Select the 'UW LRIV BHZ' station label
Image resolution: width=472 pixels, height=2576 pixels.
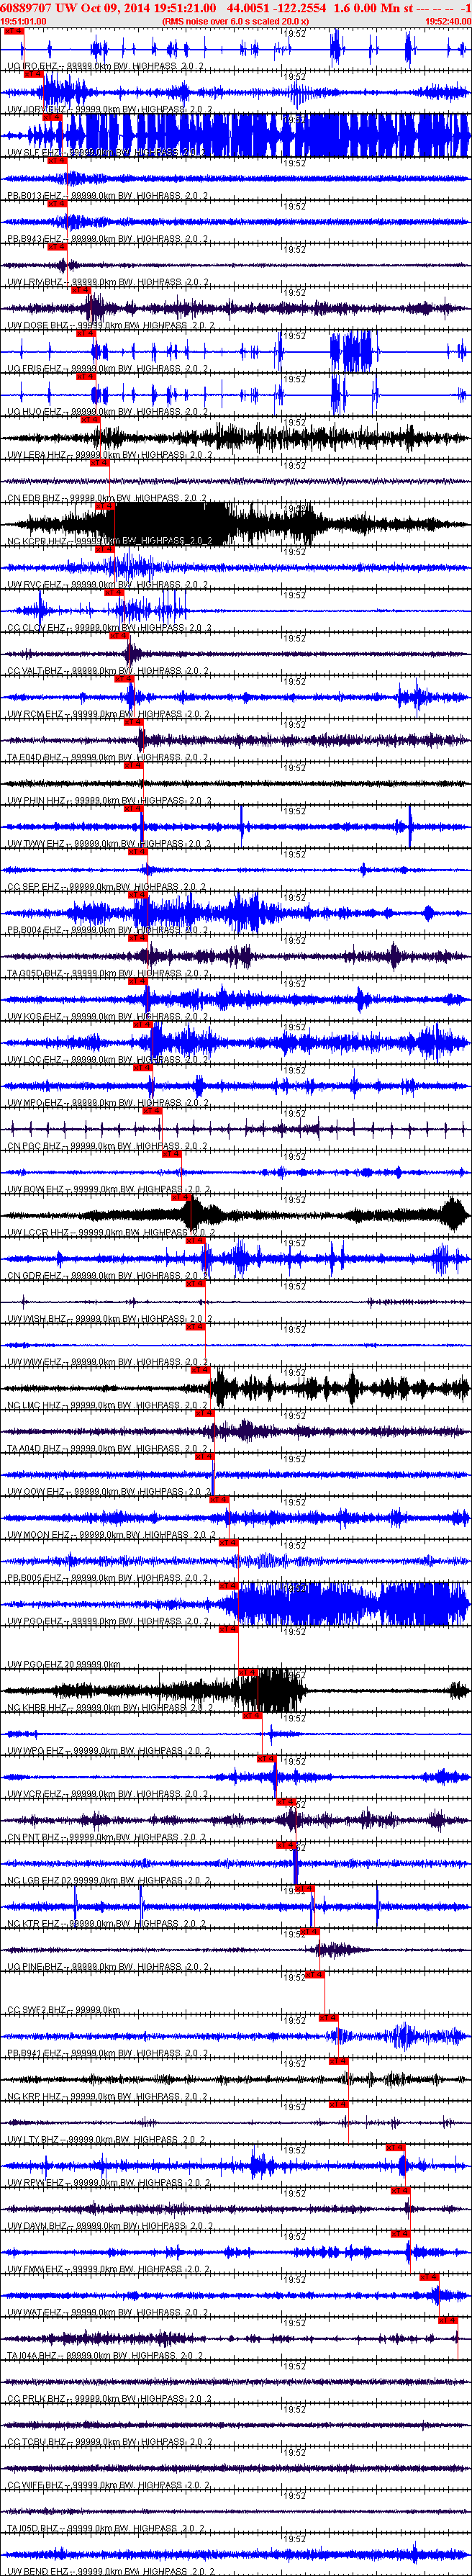point(37,282)
